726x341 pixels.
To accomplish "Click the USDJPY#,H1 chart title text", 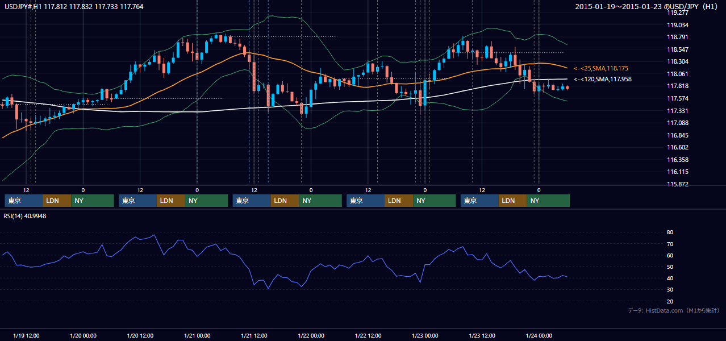I will [x=74, y=7].
